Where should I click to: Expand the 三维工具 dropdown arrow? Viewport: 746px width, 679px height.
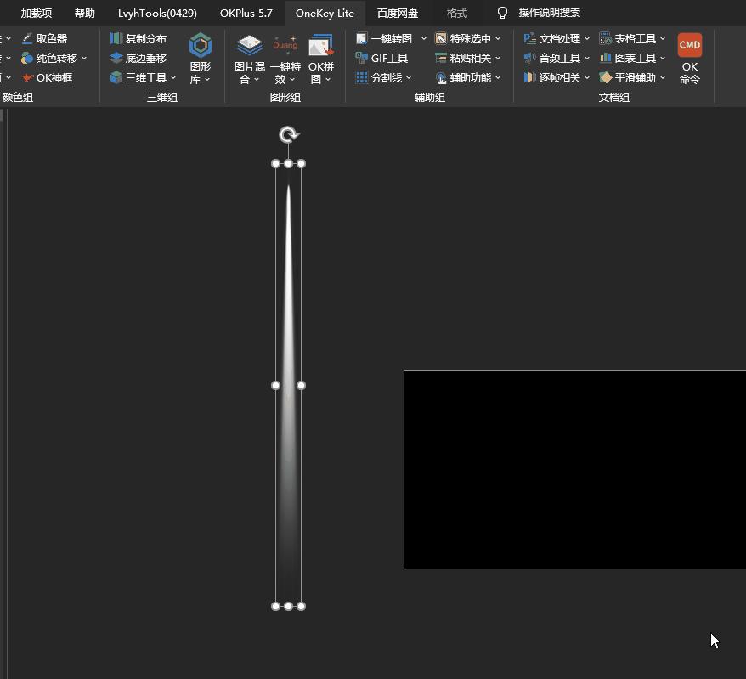click(173, 77)
